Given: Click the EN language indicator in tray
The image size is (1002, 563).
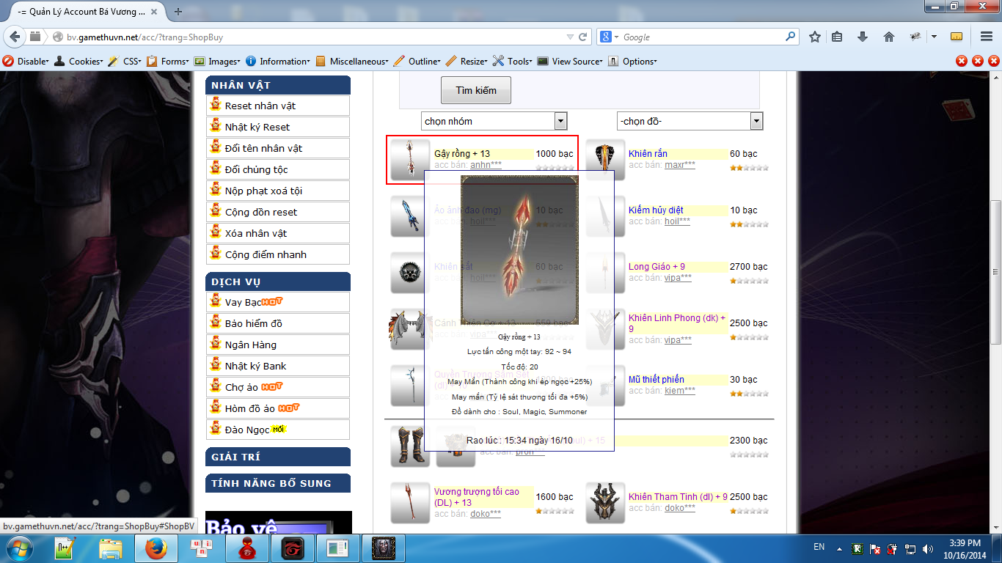Looking at the screenshot, I should 819,547.
